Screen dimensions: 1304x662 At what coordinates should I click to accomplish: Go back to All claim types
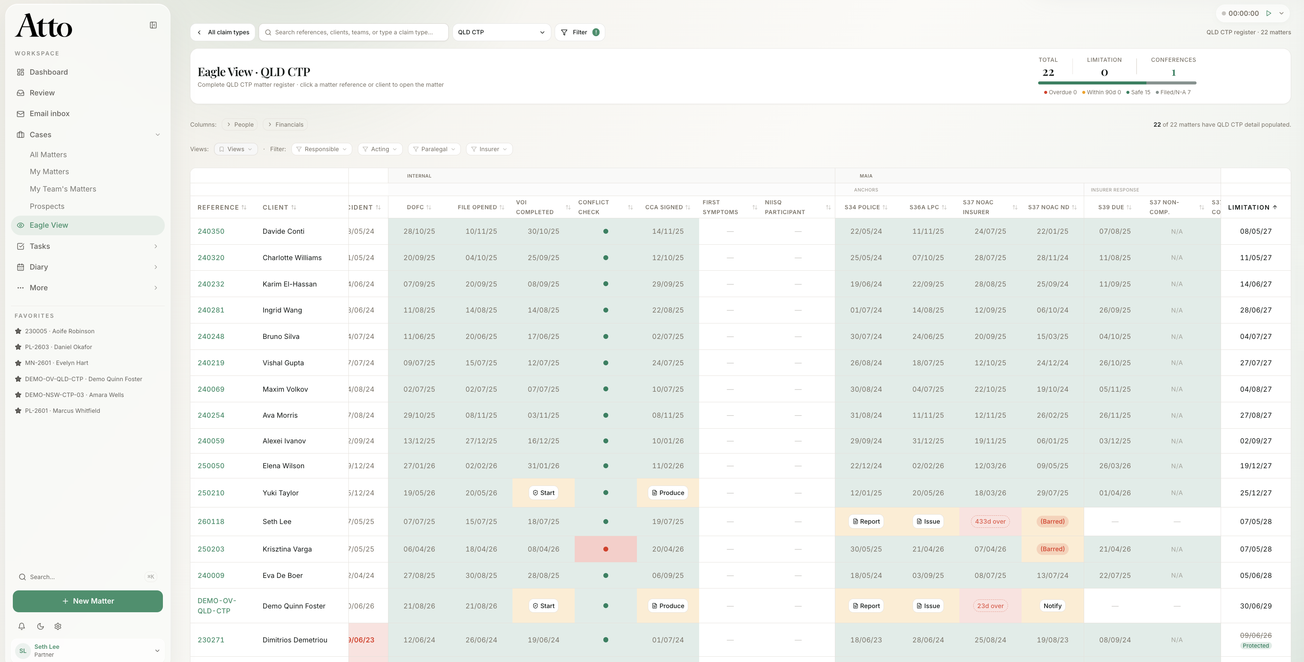223,32
